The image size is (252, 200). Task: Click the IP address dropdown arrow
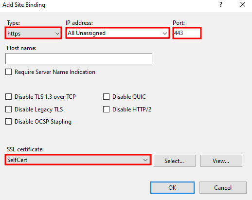point(165,34)
